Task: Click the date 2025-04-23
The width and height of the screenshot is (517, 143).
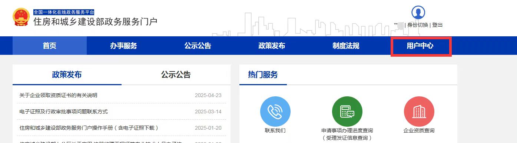Action: (x=208, y=95)
